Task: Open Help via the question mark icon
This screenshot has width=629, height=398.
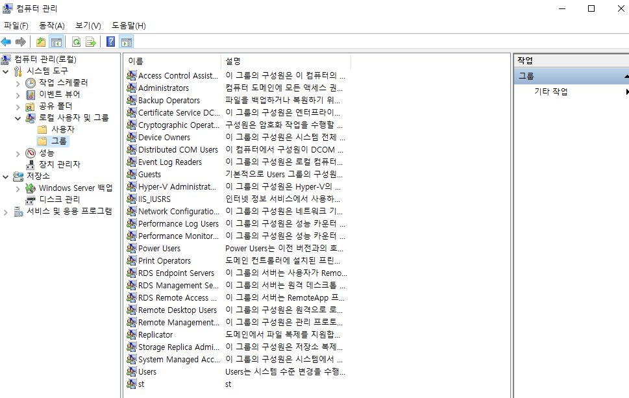Action: 111,42
